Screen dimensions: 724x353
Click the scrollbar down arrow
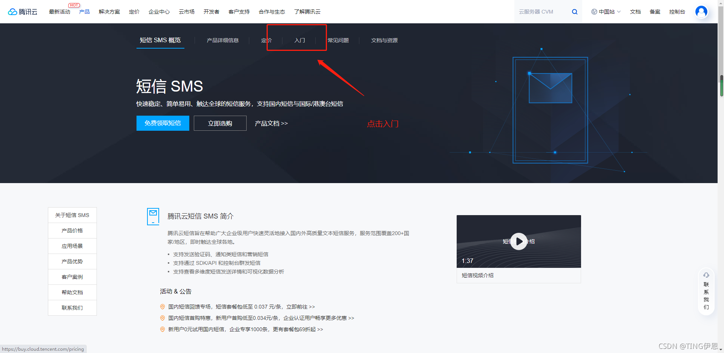(721, 350)
